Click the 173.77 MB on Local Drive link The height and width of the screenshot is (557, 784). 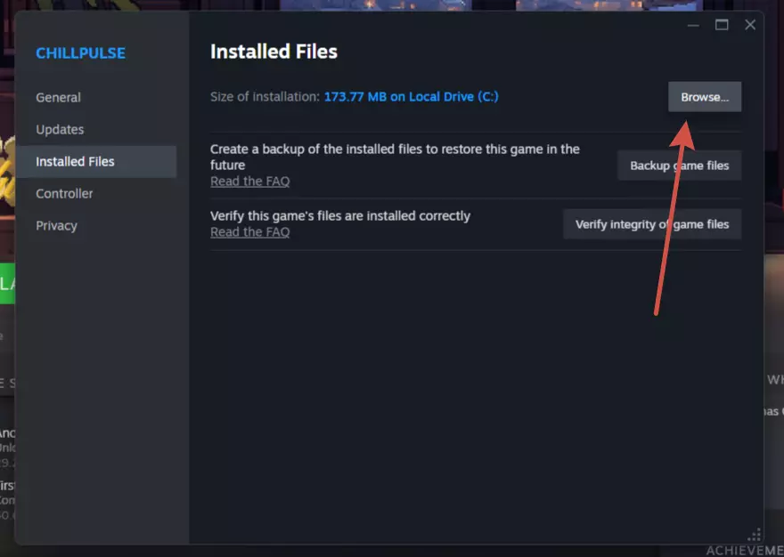pyautogui.click(x=411, y=96)
